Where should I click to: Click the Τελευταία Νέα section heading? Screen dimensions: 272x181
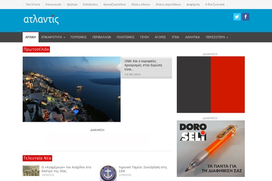[x=37, y=158]
